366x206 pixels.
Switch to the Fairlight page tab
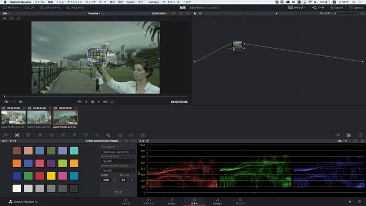click(217, 201)
